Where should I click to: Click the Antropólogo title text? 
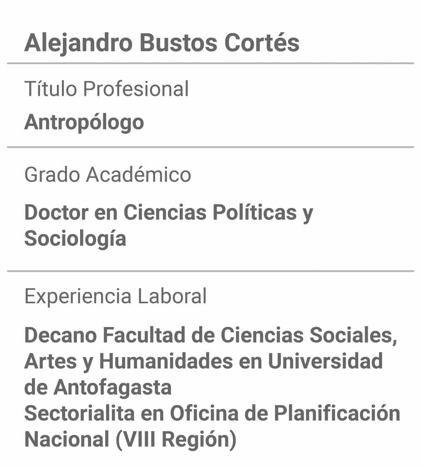pyautogui.click(x=84, y=123)
